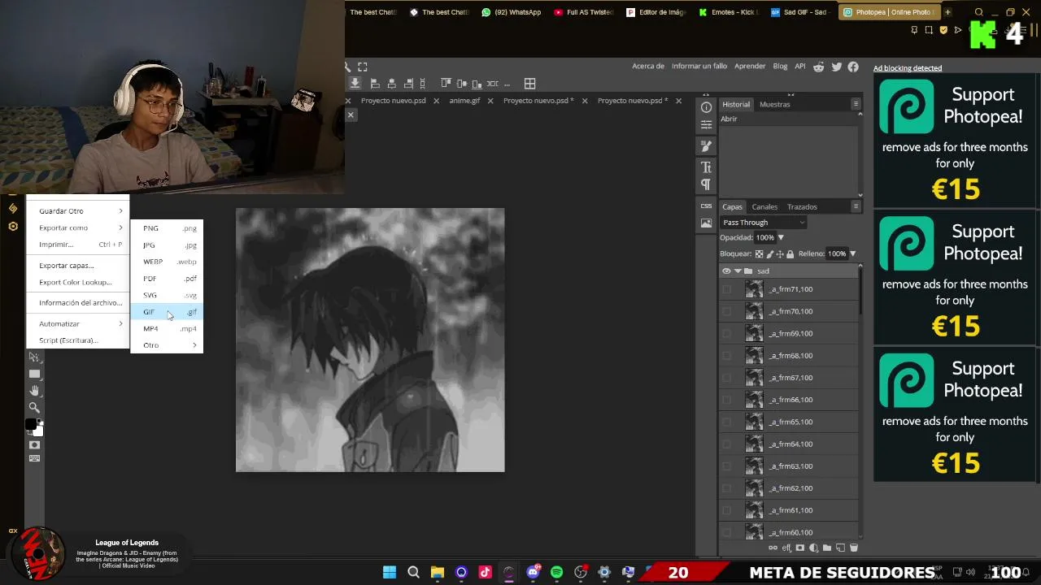Click the download/export icon in options bar
The image size is (1041, 585).
[x=355, y=84]
